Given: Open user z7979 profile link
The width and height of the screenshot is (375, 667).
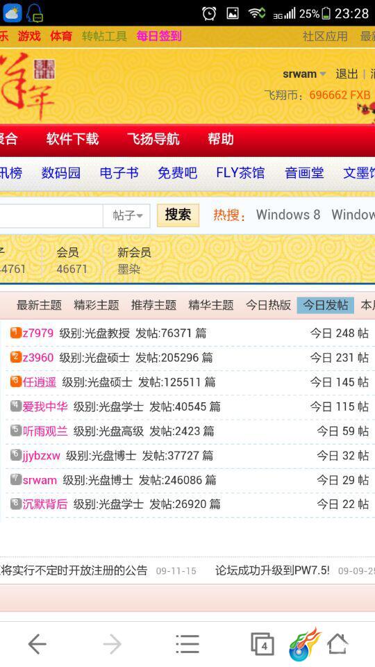Looking at the screenshot, I should click(x=37, y=333).
